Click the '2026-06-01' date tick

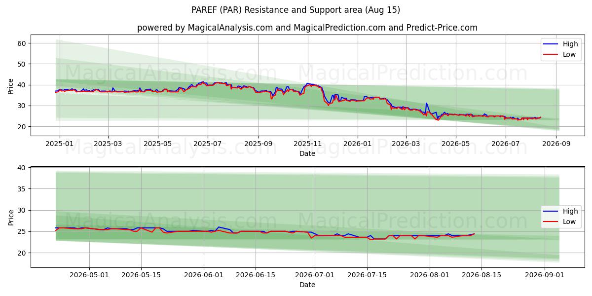click(x=204, y=276)
